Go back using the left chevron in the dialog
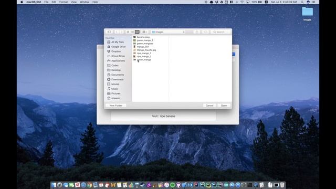 tap(117, 32)
